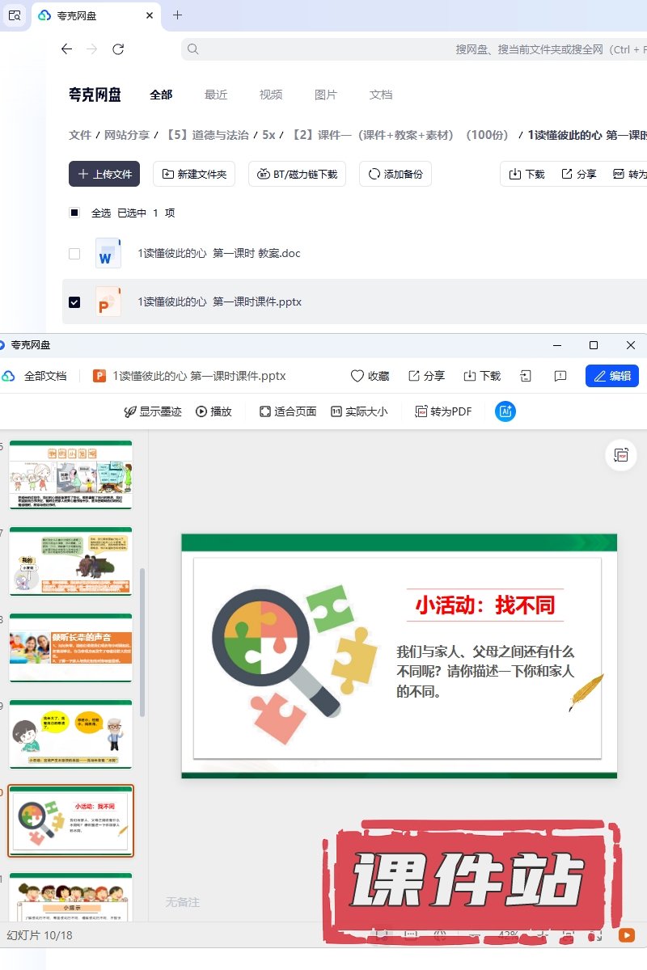Image resolution: width=647 pixels, height=970 pixels.
Task: Toggle the 全选 select-all checkbox
Action: point(74,213)
